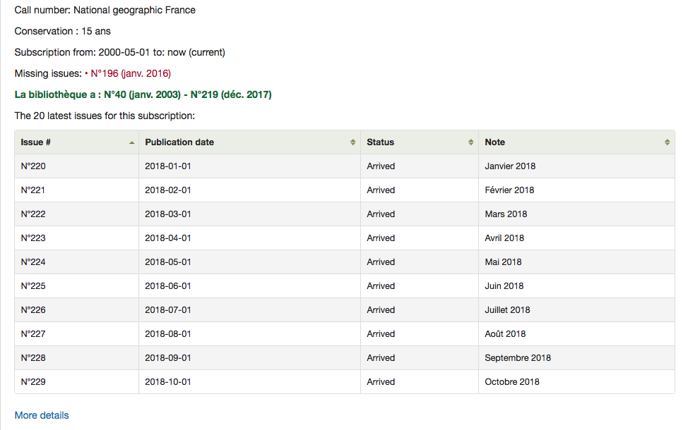Viewport: 688px width, 430px height.
Task: Click the Publication date sort arrows icon
Action: tap(353, 142)
